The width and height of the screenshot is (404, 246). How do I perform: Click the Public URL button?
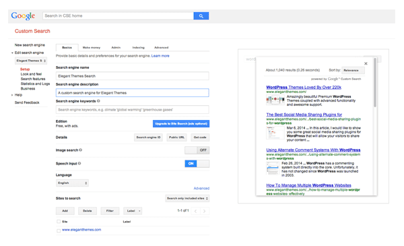(x=176, y=137)
